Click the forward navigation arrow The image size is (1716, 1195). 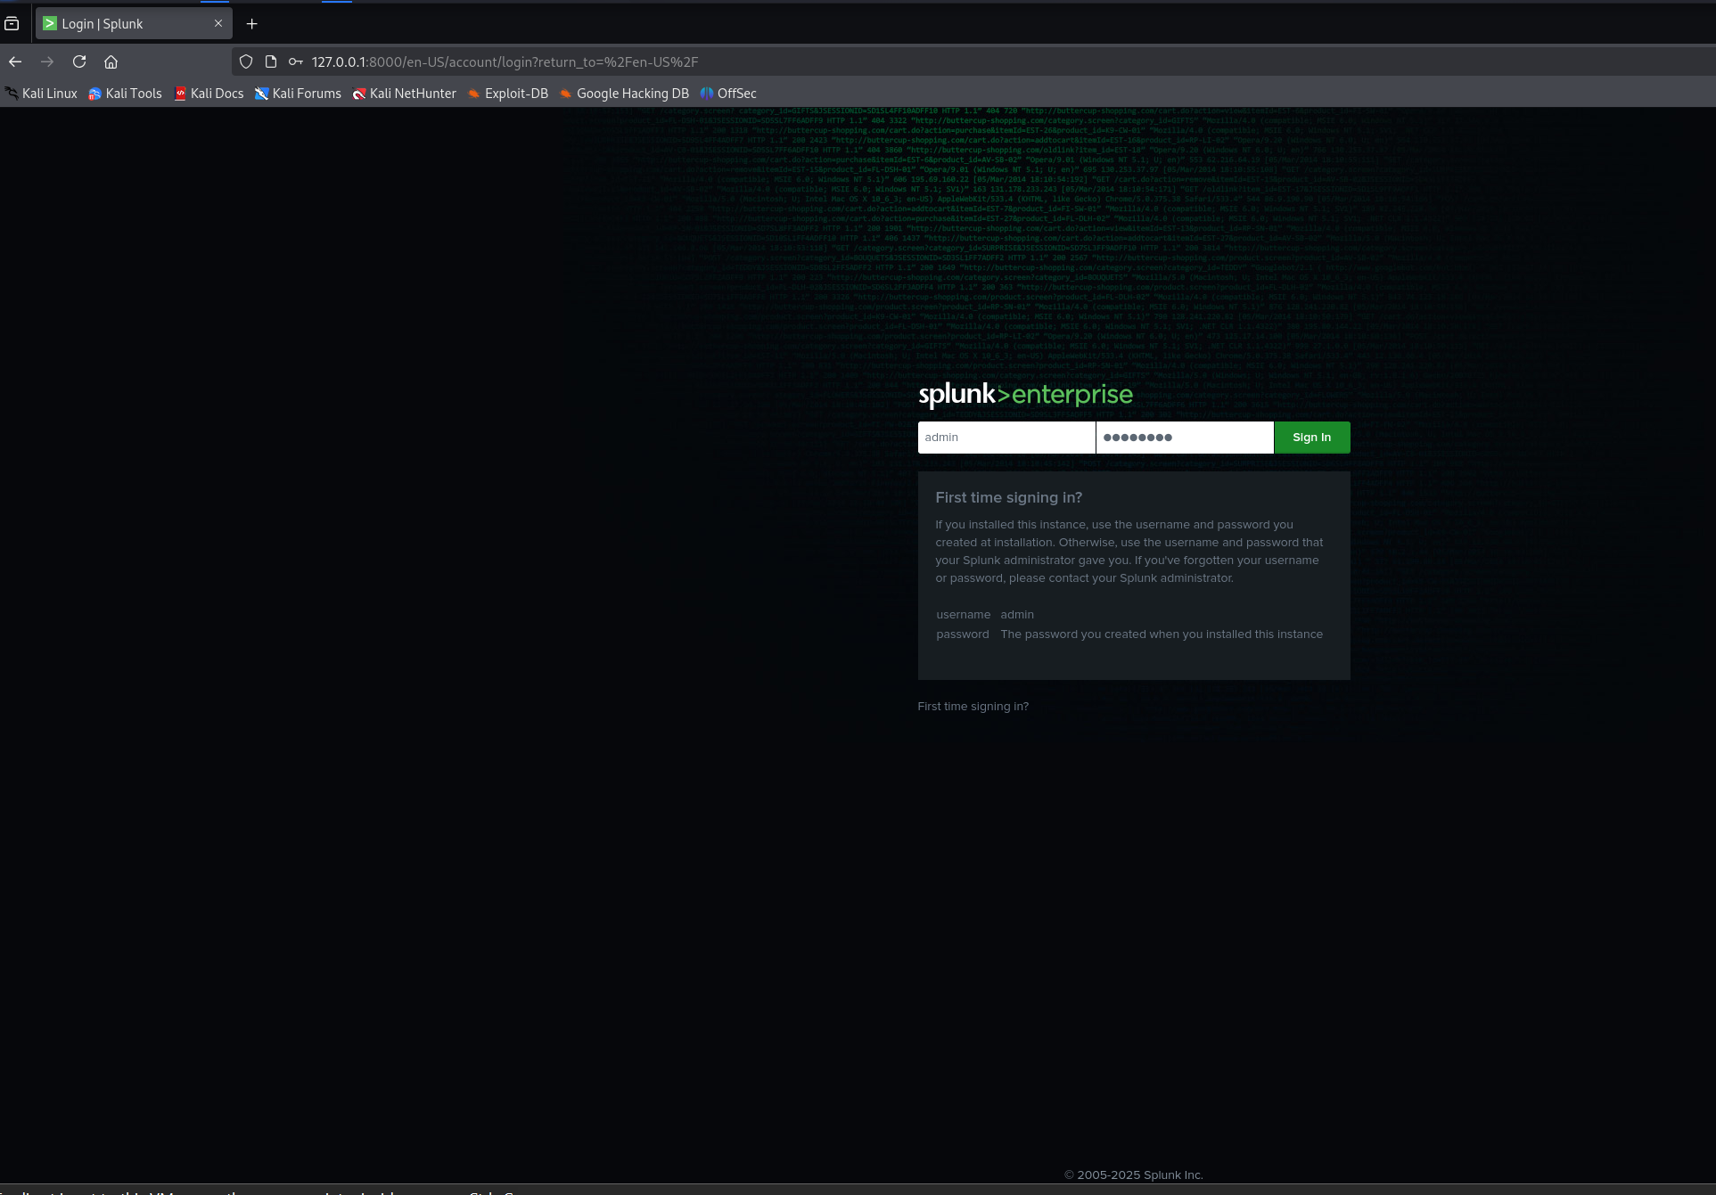[47, 61]
